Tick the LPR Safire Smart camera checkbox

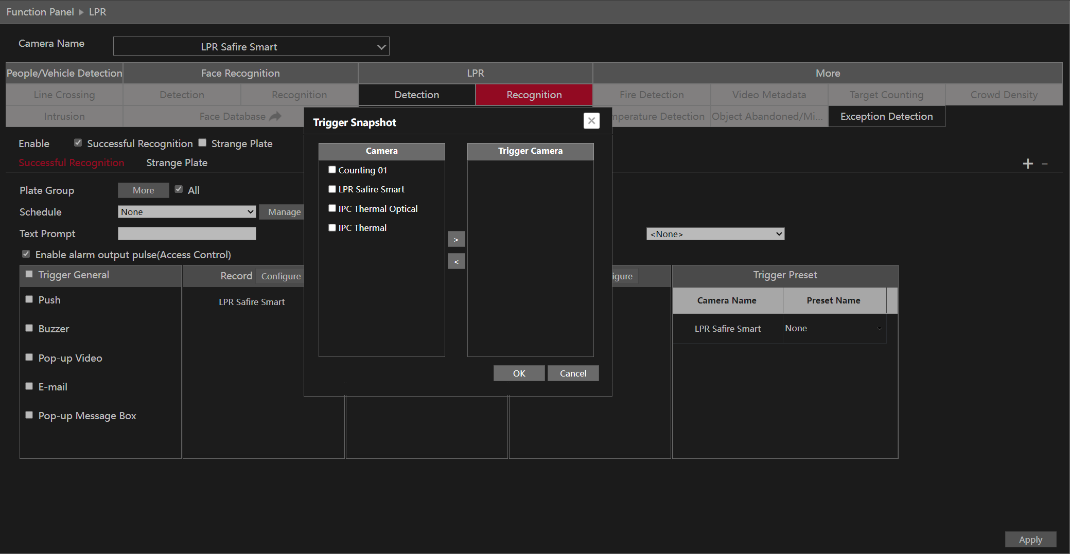pos(332,189)
